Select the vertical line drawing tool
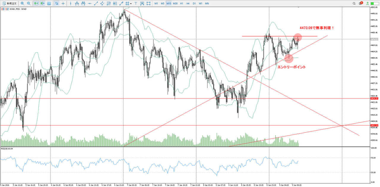 point(70,4)
